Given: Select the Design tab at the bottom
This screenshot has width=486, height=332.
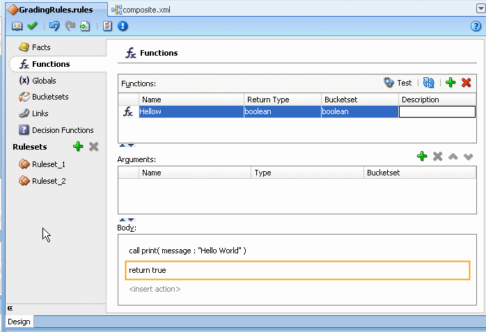Looking at the screenshot, I should point(19,322).
